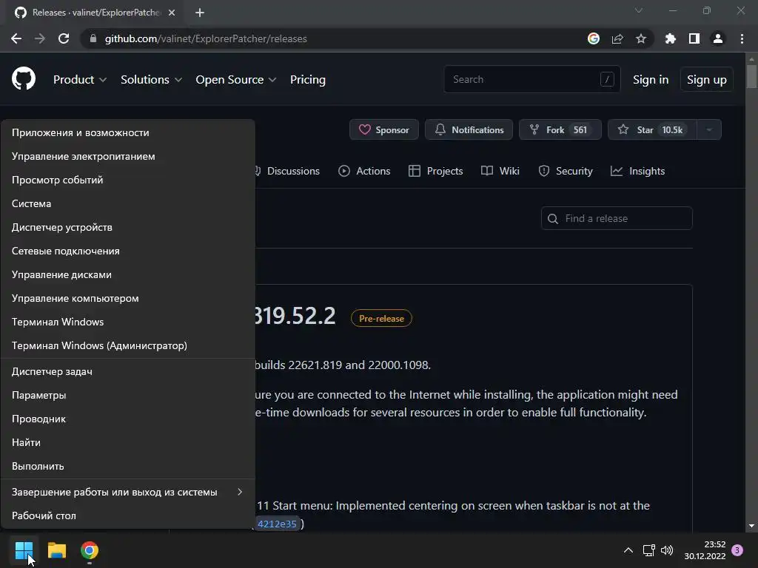The width and height of the screenshot is (758, 568).
Task: Open the notification count badge
Action: pyautogui.click(x=737, y=550)
